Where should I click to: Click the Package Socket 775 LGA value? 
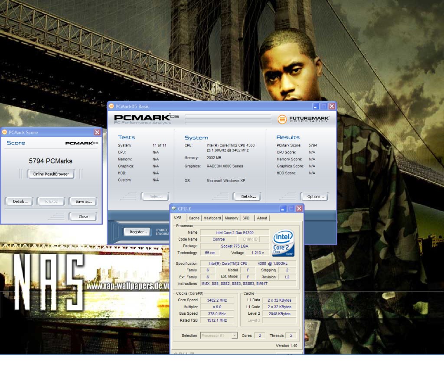click(x=235, y=246)
